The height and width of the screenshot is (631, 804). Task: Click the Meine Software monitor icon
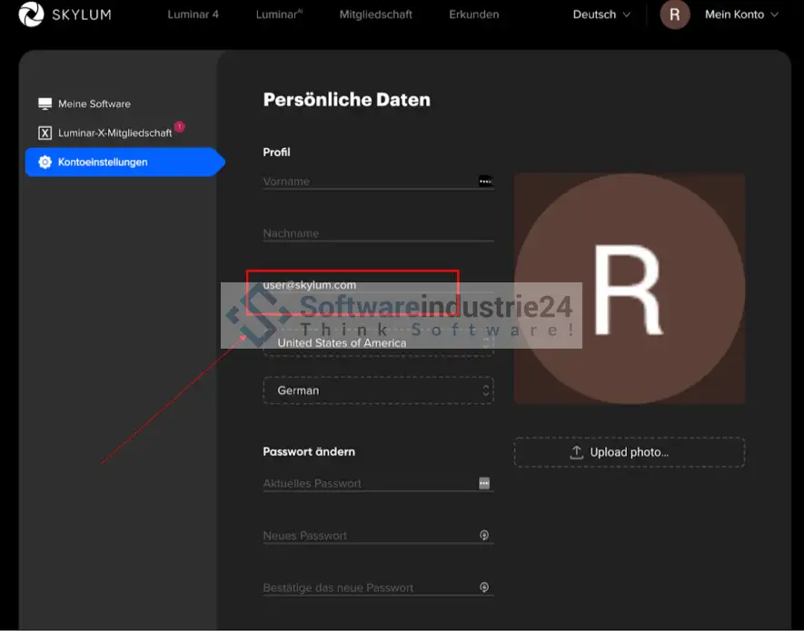point(45,104)
